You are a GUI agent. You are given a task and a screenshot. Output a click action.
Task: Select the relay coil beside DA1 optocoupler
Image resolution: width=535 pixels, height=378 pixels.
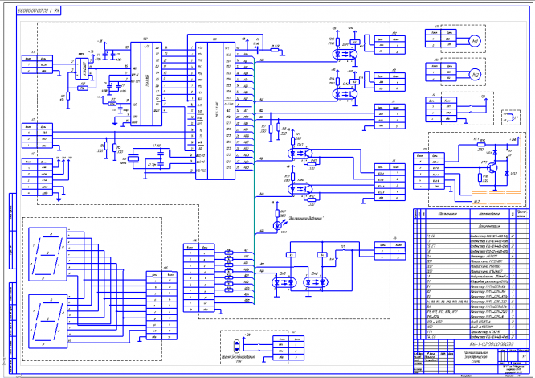355,43
